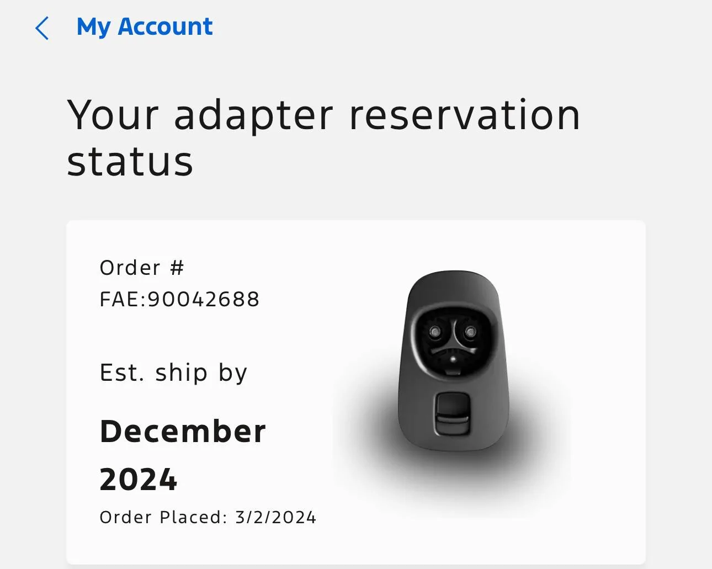Click the word "adapter" in the heading

[x=253, y=116]
